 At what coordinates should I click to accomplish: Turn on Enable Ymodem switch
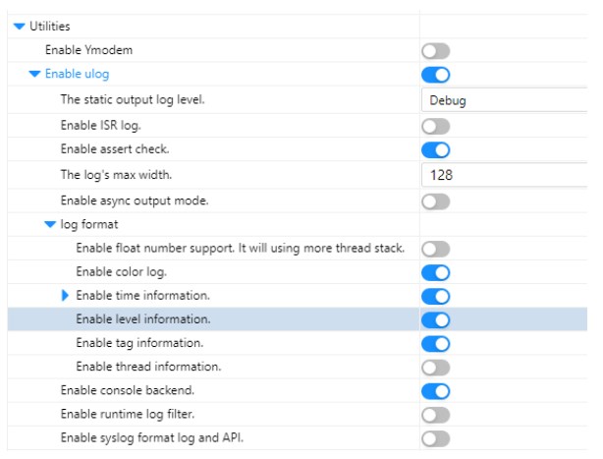tap(435, 50)
